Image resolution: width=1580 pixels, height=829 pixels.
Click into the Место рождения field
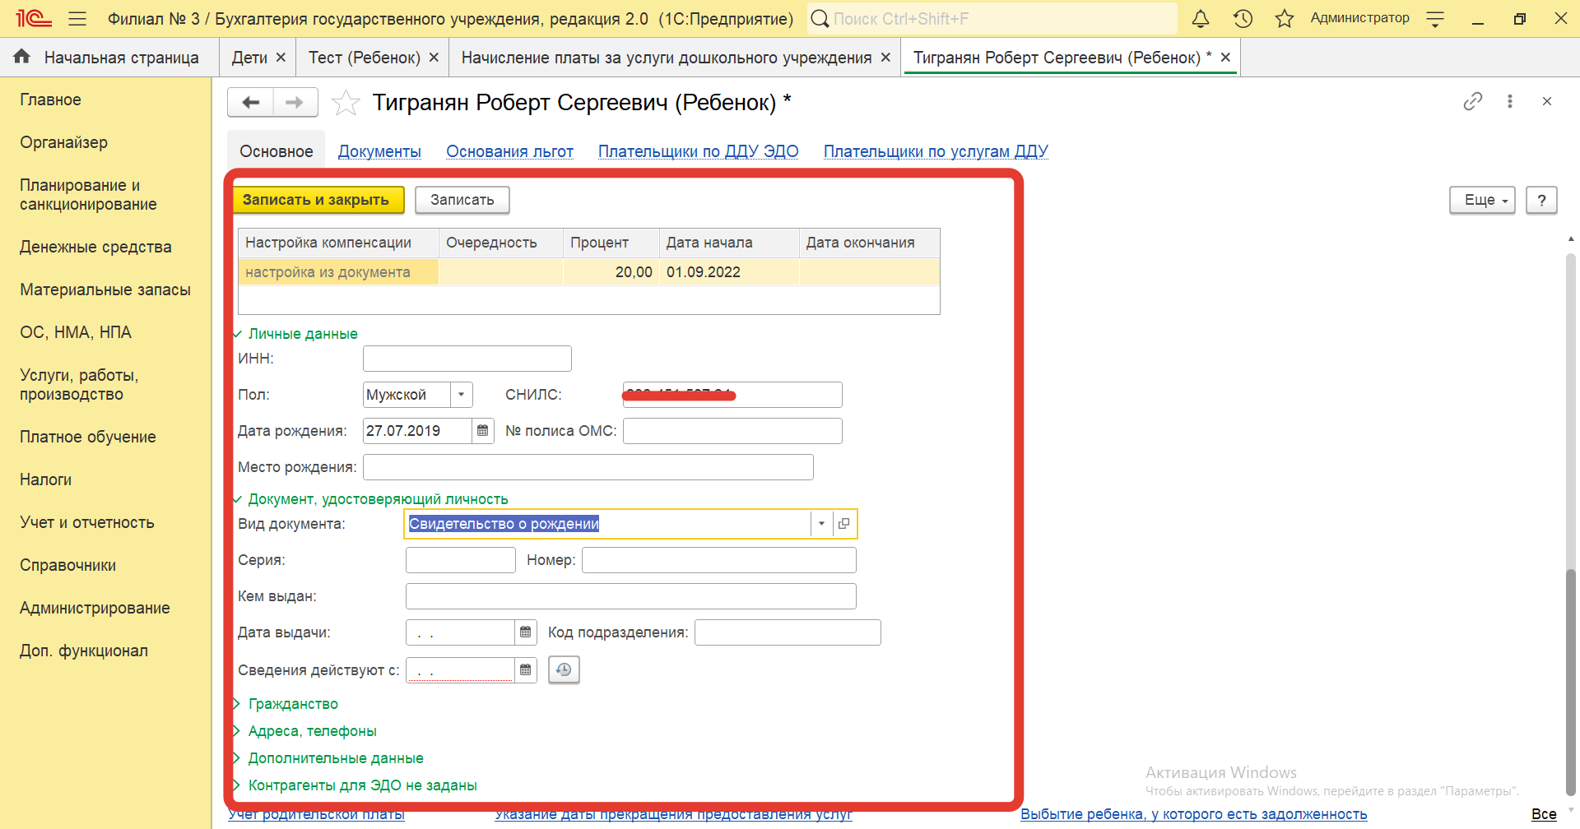588,467
